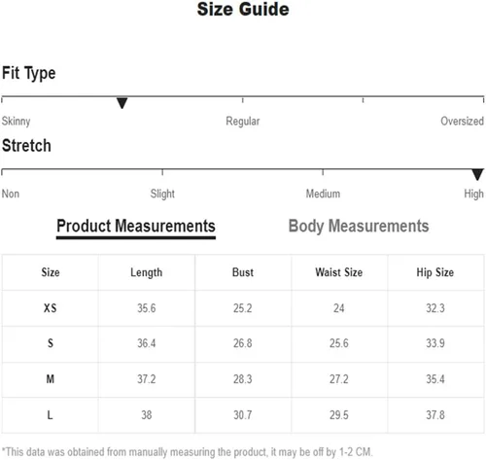
Task: Select the Product Measurements tab
Action: tap(136, 227)
